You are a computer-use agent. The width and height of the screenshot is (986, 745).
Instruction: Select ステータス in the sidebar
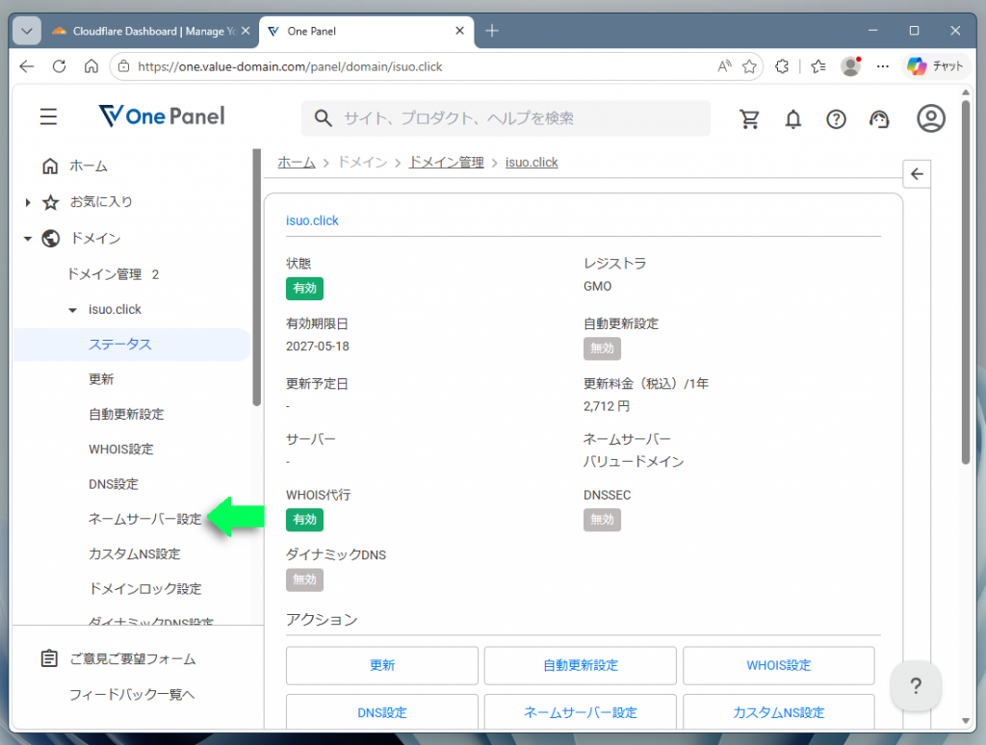click(x=119, y=345)
